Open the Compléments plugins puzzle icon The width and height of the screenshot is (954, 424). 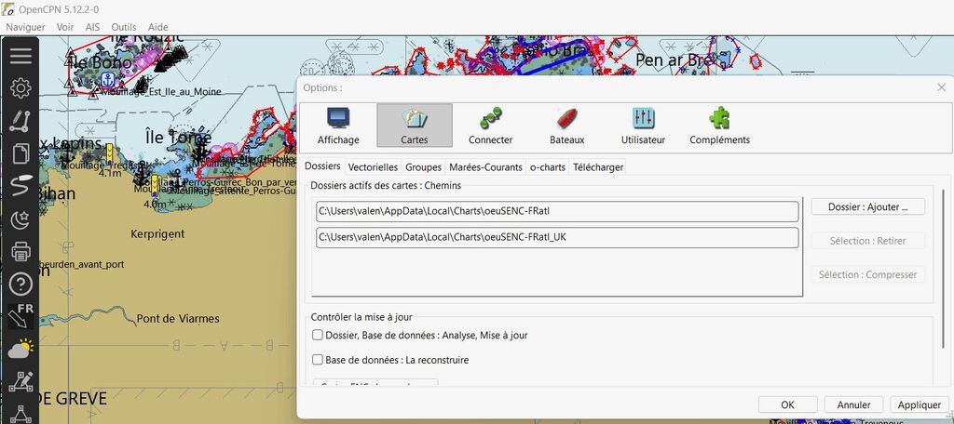[719, 126]
